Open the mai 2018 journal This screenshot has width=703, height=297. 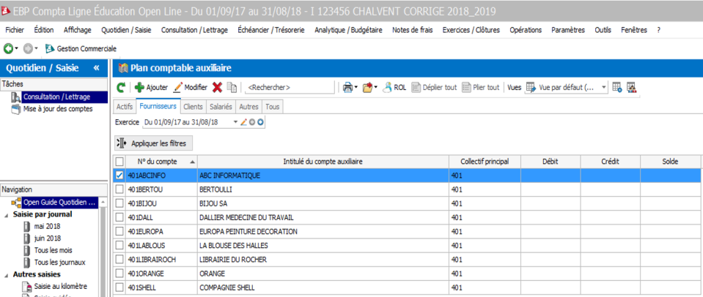coord(47,226)
